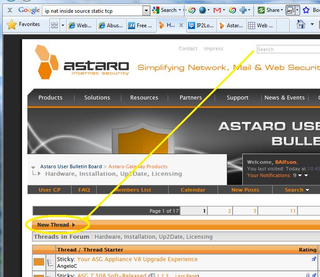Image resolution: width=320 pixels, height=277 pixels.
Task: Open the Quick Tabs grid icon
Action: click(55, 26)
